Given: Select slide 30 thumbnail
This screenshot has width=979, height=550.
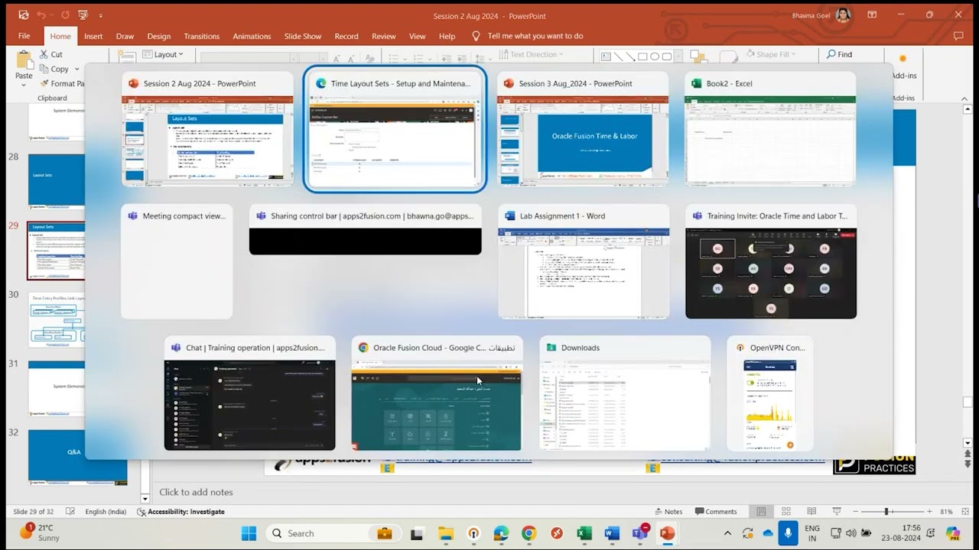Looking at the screenshot, I should pyautogui.click(x=57, y=319).
